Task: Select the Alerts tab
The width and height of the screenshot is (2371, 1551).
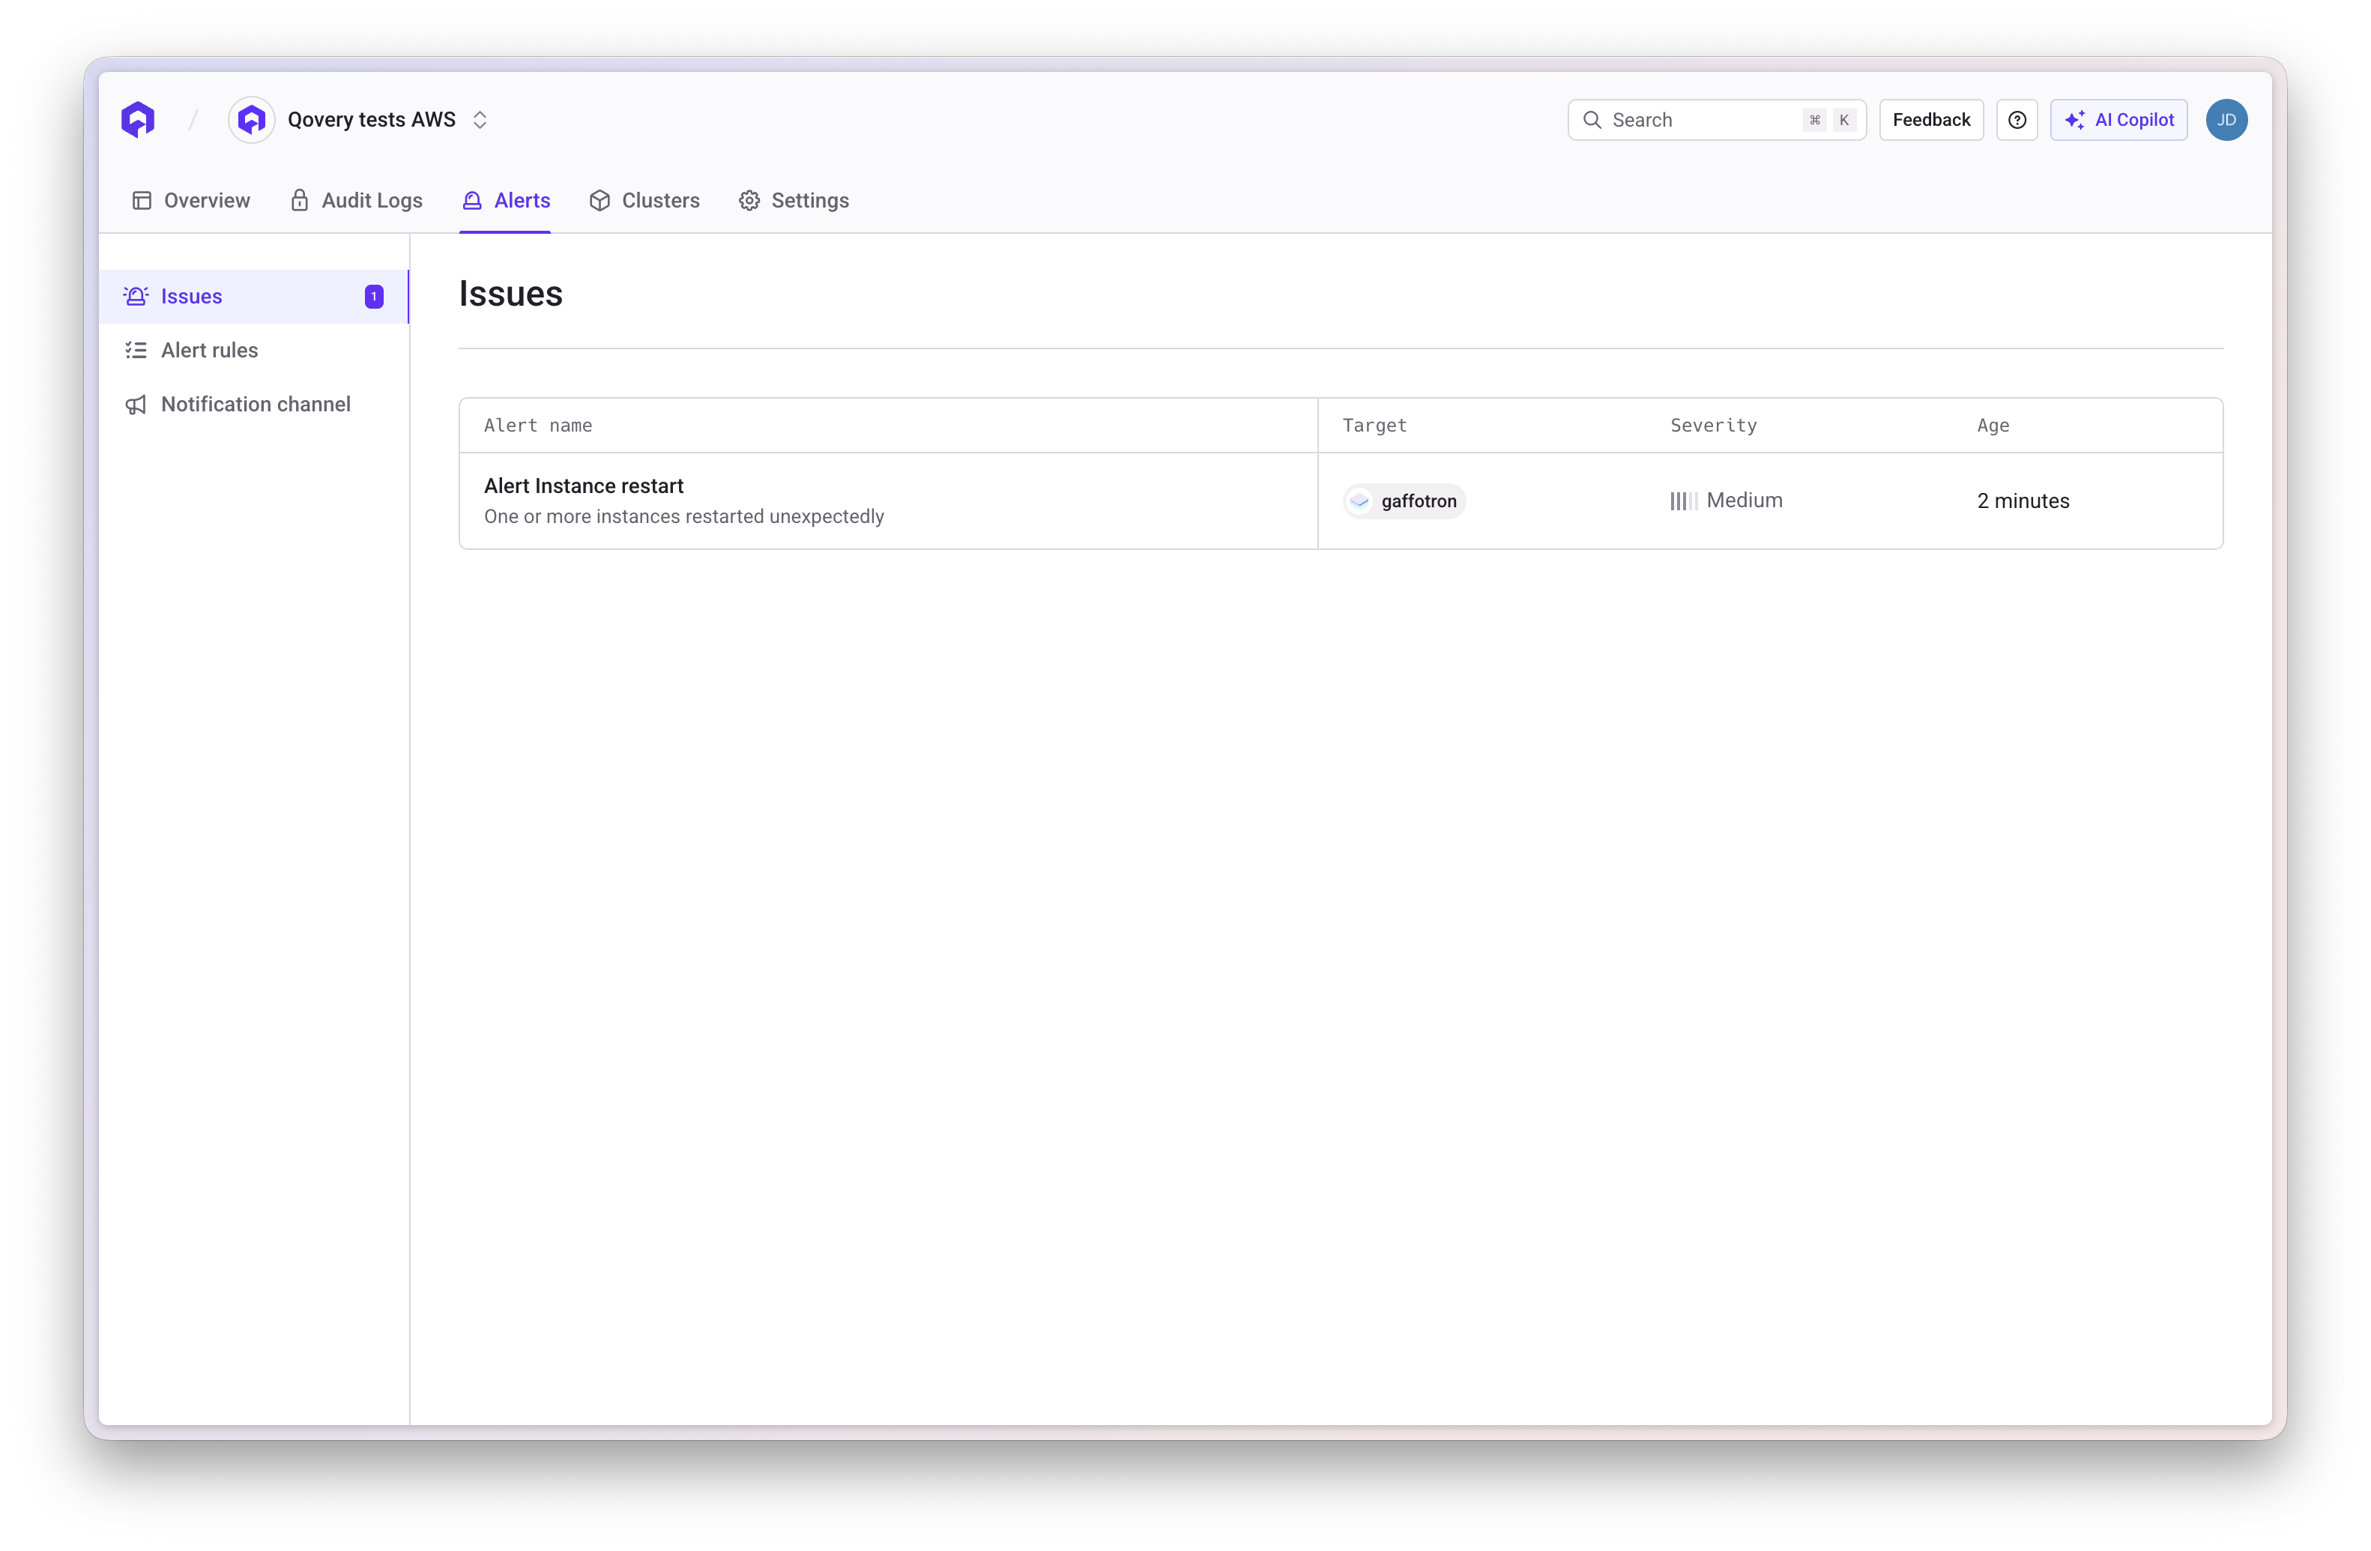Action: click(506, 200)
